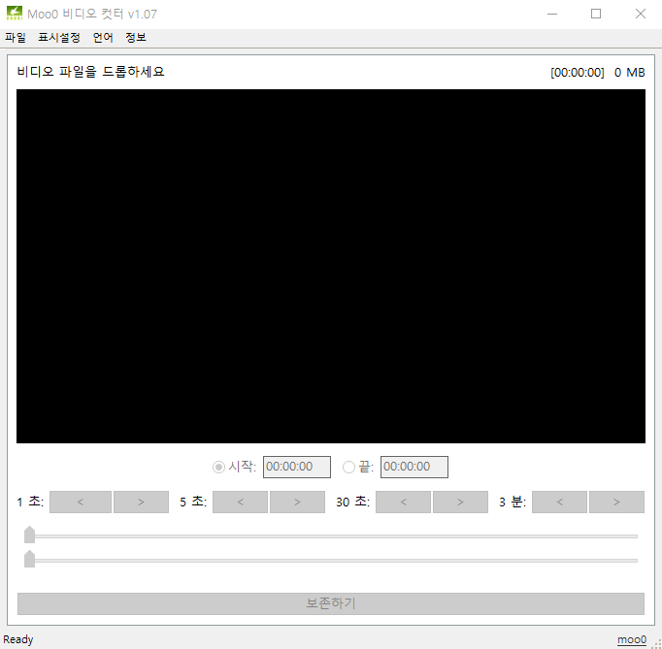Step forward 3 분 with > button

[x=616, y=502]
